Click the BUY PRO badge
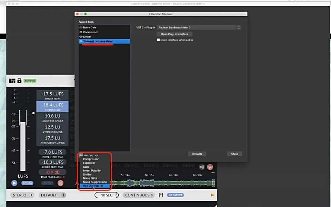The width and height of the screenshot is (331, 207). click(30, 81)
